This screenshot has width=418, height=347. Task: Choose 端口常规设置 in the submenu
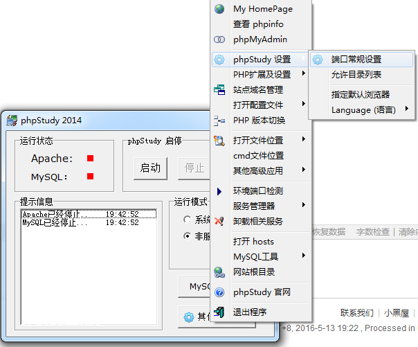[x=361, y=60]
